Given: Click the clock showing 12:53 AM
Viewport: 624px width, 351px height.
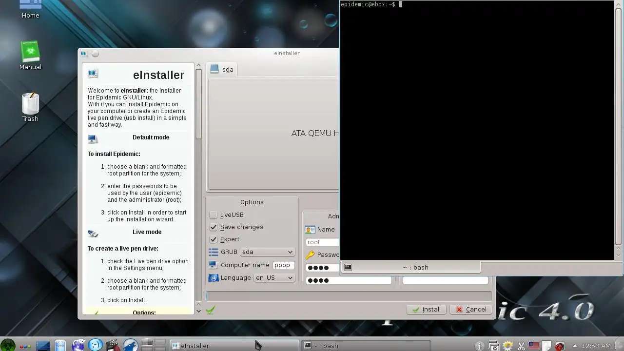Looking at the screenshot, I should point(596,346).
